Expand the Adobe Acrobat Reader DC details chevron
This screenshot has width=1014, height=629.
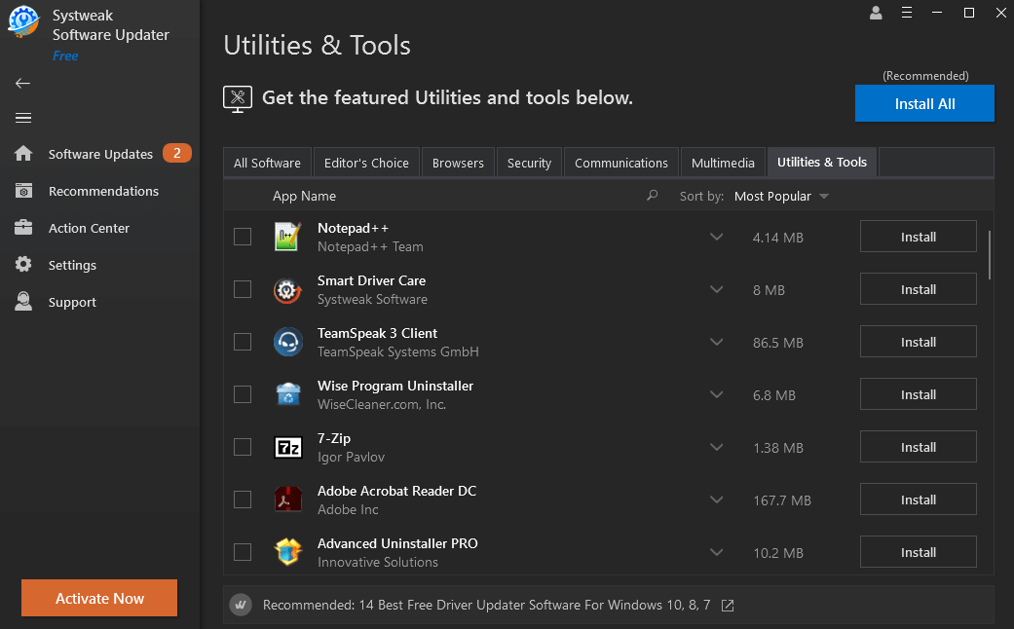pyautogui.click(x=716, y=499)
